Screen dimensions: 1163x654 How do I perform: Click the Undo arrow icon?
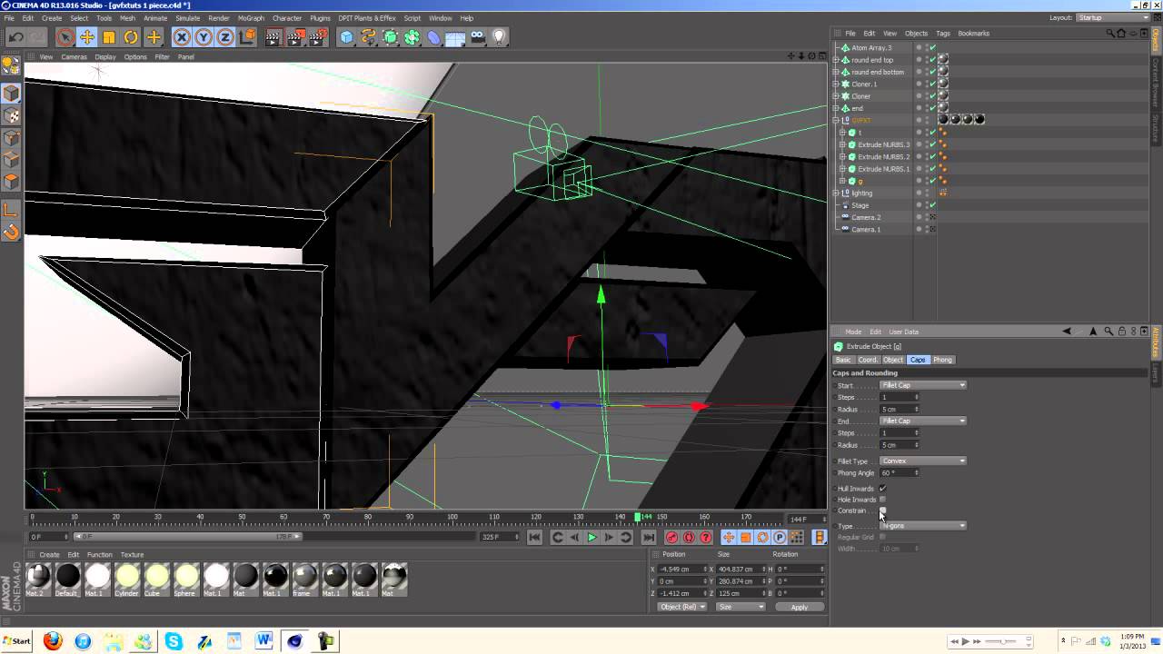pos(15,37)
